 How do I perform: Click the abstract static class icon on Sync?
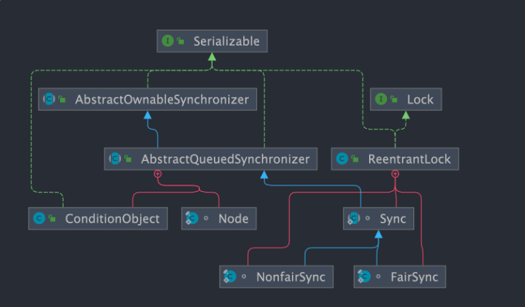point(353,218)
